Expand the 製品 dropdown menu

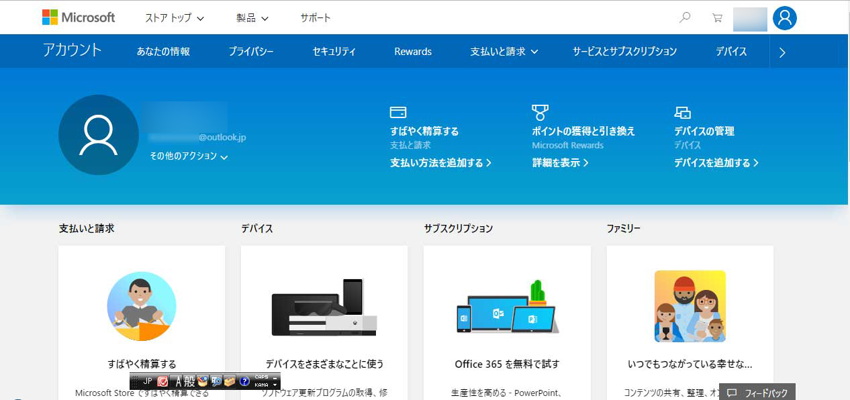[x=252, y=18]
